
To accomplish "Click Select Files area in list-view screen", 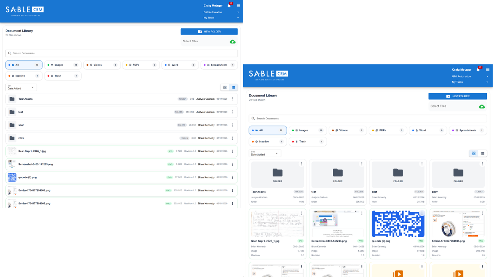I will [x=209, y=41].
